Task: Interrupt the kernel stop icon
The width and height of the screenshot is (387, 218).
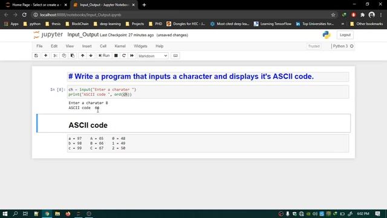Action: tap(115, 56)
